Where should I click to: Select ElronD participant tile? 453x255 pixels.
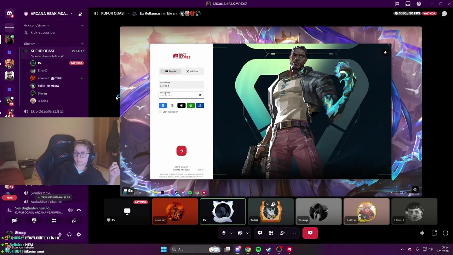tap(414, 211)
